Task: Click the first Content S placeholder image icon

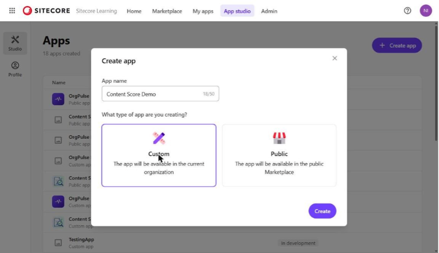Action: (x=58, y=120)
